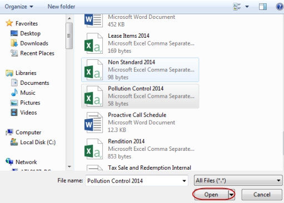Click the Non Standard 2014 CSV icon
The height and width of the screenshot is (203, 284).
coord(93,70)
